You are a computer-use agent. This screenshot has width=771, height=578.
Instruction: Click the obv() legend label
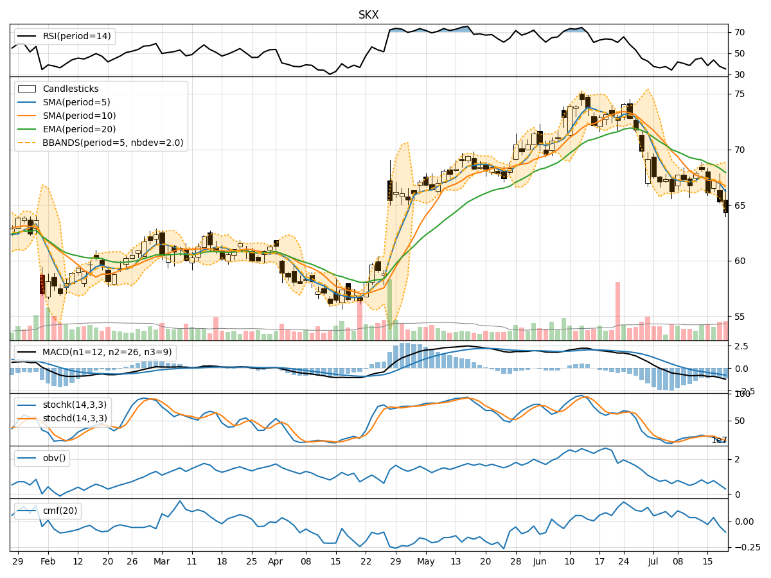pyautogui.click(x=55, y=458)
